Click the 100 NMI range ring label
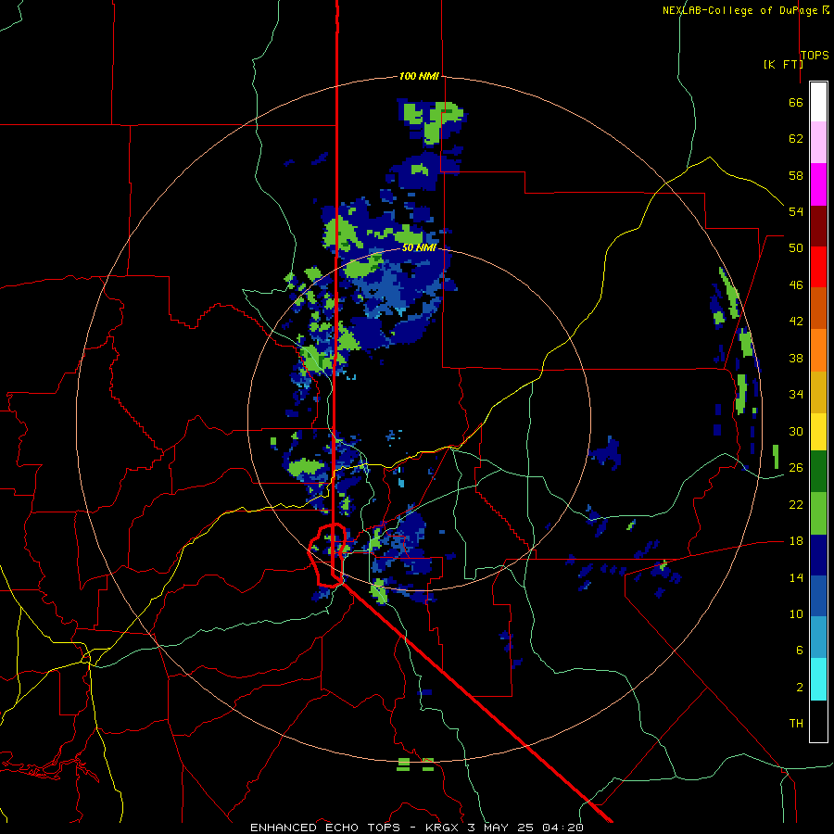The width and height of the screenshot is (834, 834). 419,77
